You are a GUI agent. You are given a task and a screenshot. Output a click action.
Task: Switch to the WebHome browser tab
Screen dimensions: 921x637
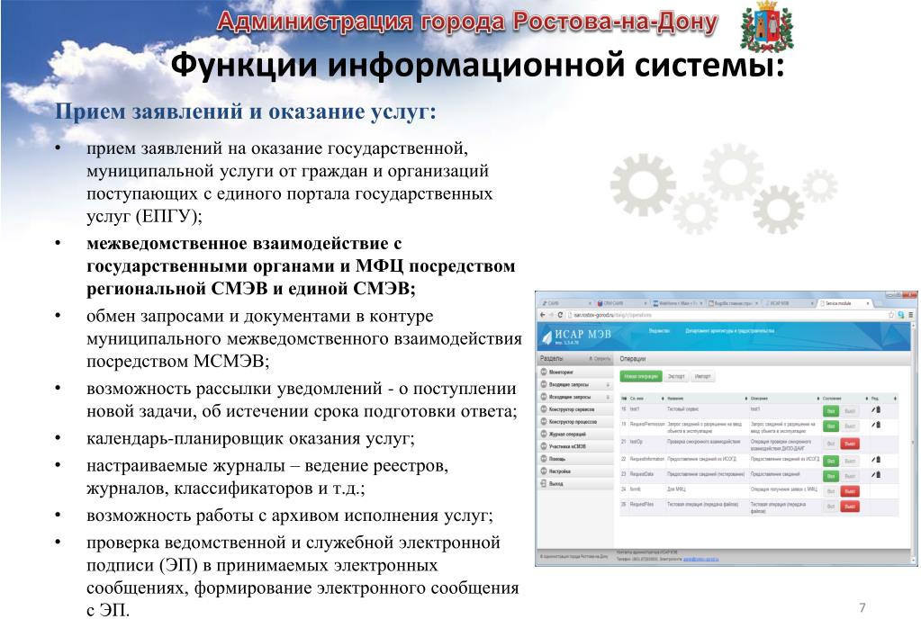[675, 303]
